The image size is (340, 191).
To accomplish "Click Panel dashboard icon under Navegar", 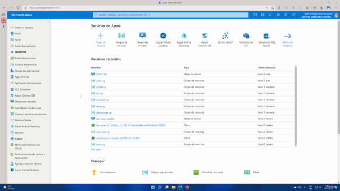I will click(247, 172).
